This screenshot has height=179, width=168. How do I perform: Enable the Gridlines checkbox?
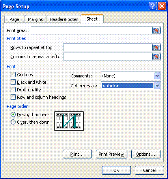(x=13, y=75)
